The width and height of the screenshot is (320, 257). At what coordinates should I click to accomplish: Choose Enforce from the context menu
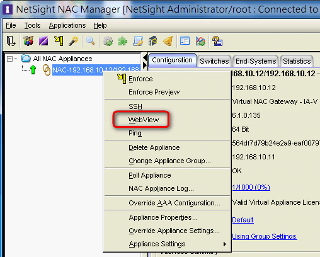pyautogui.click(x=168, y=79)
